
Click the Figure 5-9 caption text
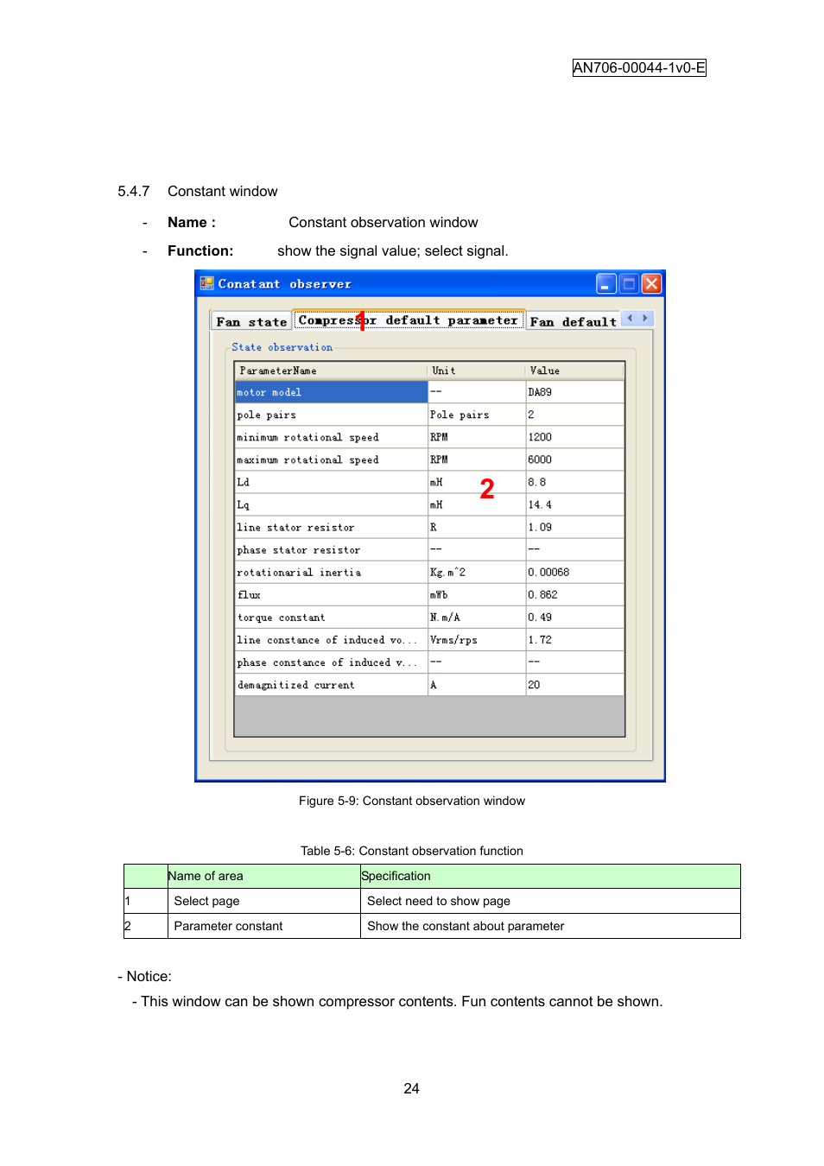coord(412,801)
